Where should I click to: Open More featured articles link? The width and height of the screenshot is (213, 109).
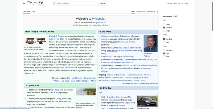pyautogui.click(x=80, y=81)
